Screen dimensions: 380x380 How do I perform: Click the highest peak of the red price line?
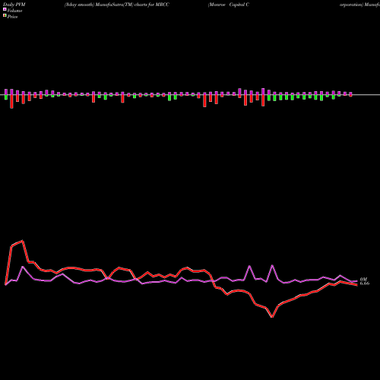[x=23, y=241]
